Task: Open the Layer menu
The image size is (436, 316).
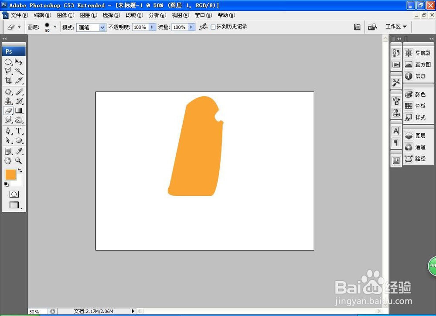Action: point(89,15)
